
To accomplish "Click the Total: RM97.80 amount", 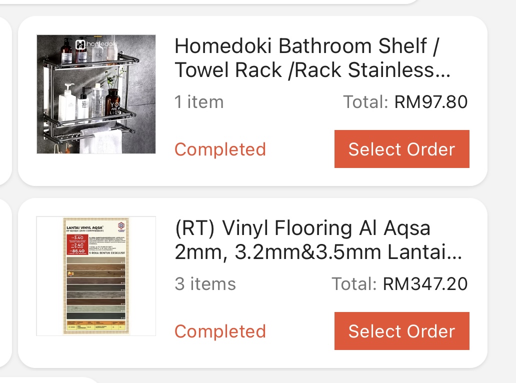I will pos(405,101).
